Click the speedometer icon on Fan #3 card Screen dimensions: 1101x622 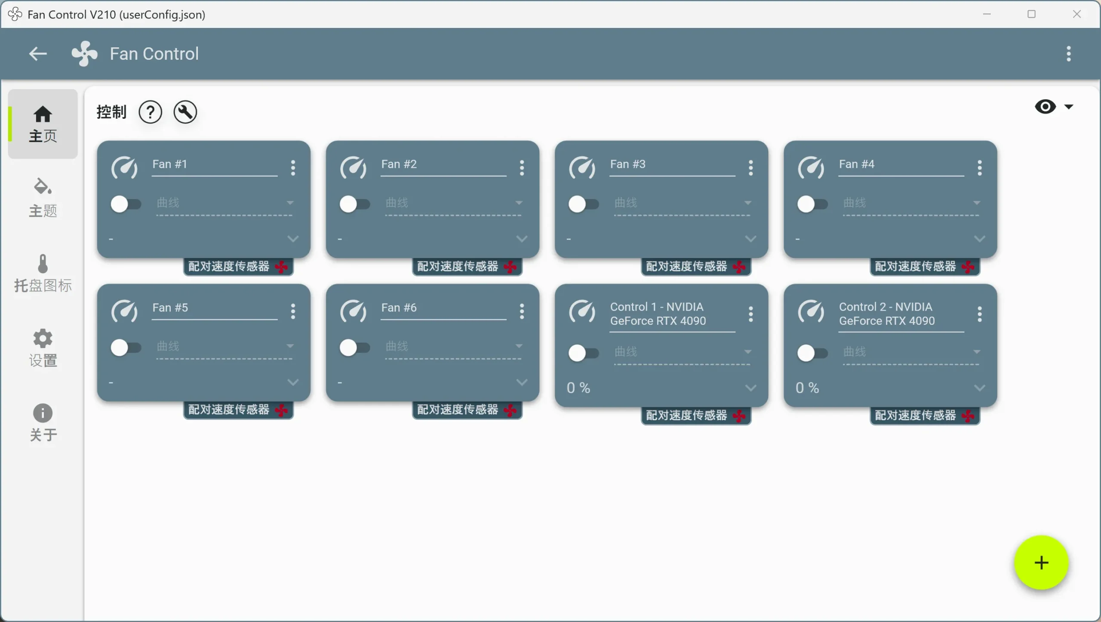click(x=582, y=168)
